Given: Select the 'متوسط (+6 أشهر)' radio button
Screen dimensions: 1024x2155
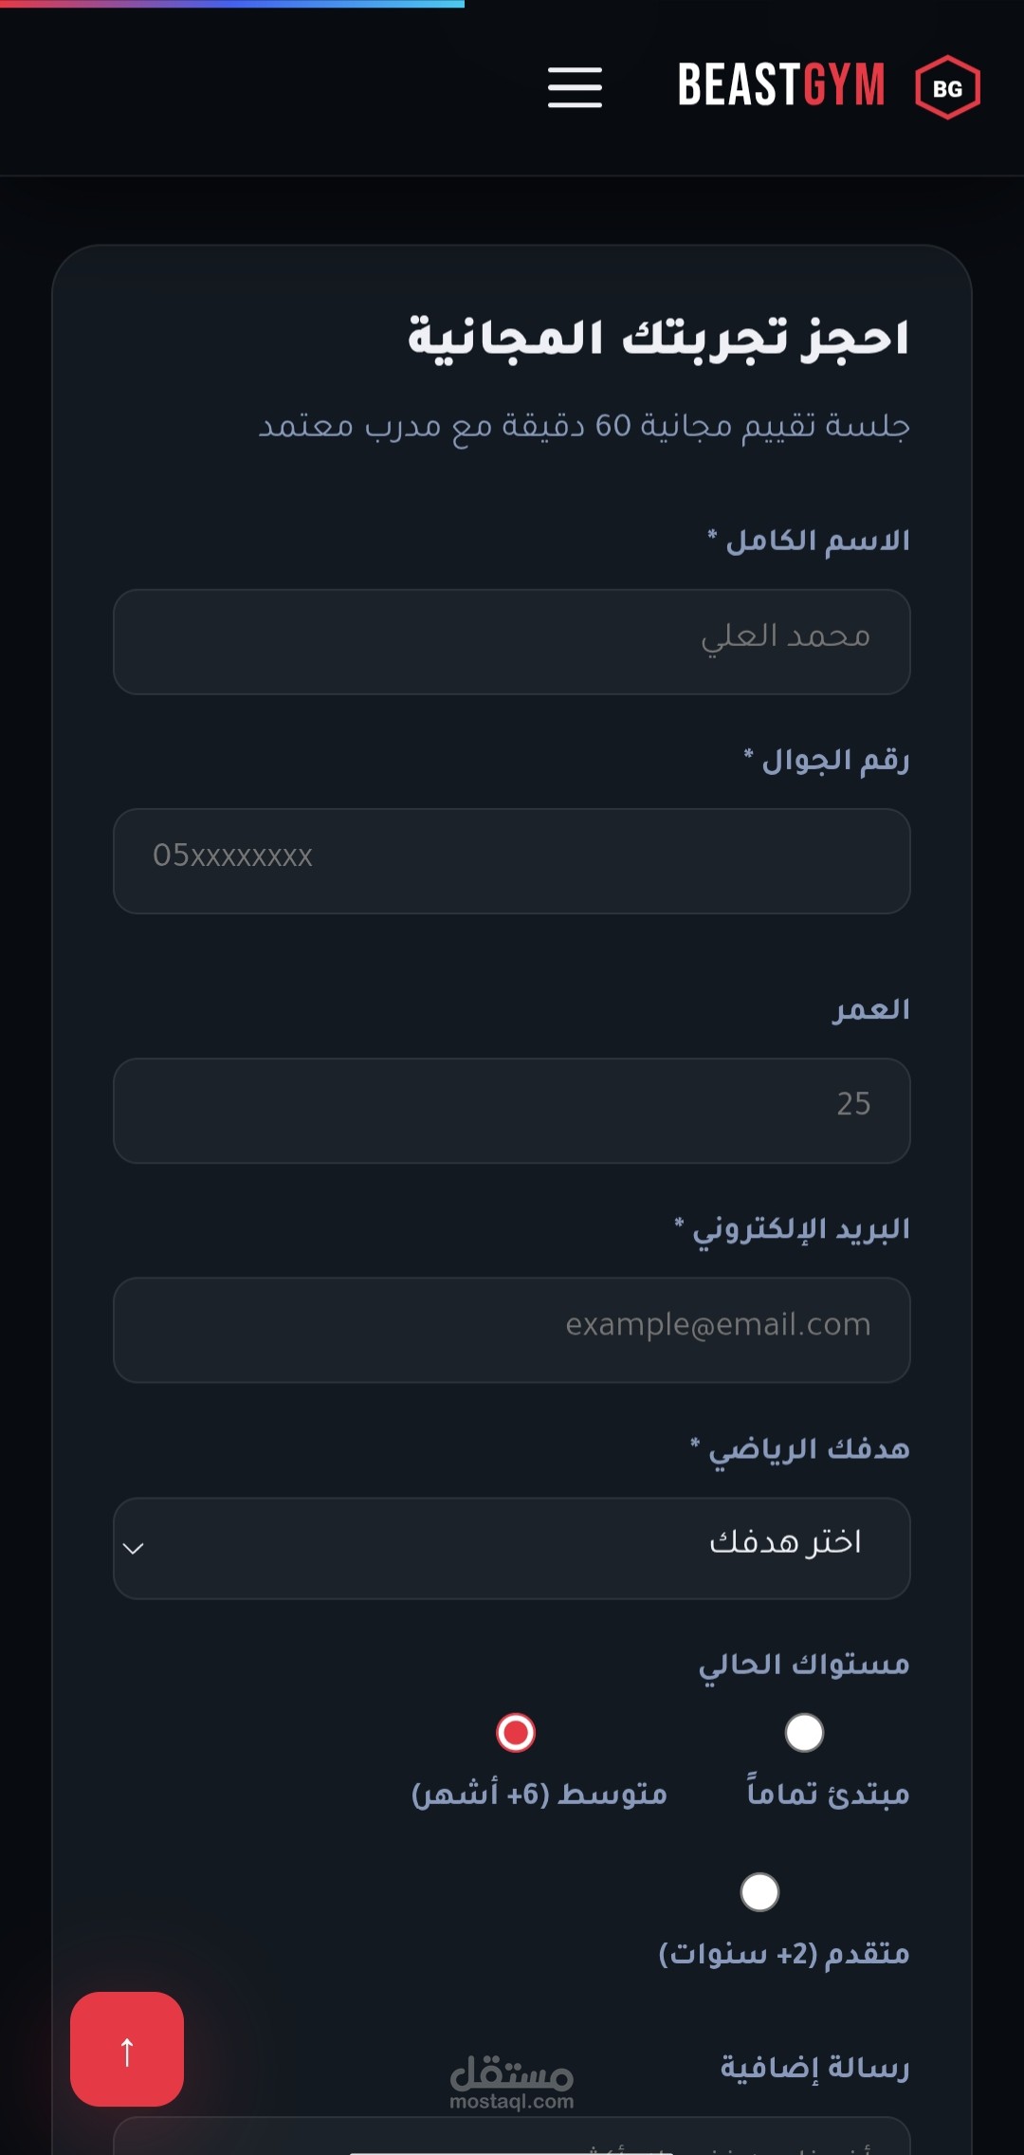Looking at the screenshot, I should coord(516,1733).
